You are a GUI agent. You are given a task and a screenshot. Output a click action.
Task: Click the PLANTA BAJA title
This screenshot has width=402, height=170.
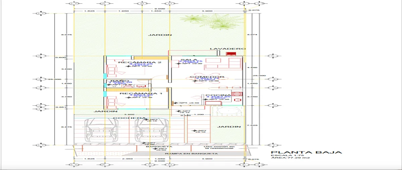point(306,153)
